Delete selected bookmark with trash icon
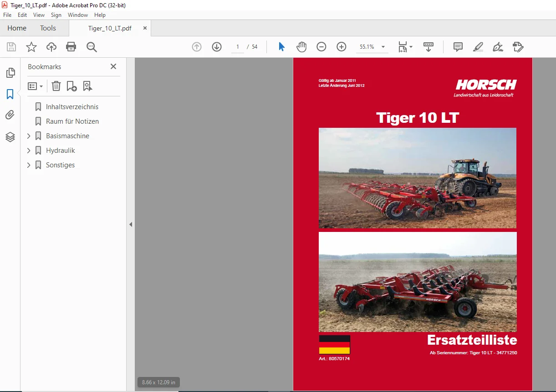 pos(56,86)
